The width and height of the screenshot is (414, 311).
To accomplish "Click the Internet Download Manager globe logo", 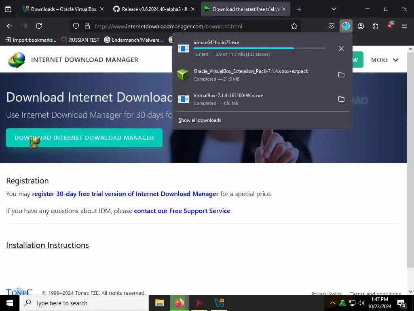I will point(17,60).
